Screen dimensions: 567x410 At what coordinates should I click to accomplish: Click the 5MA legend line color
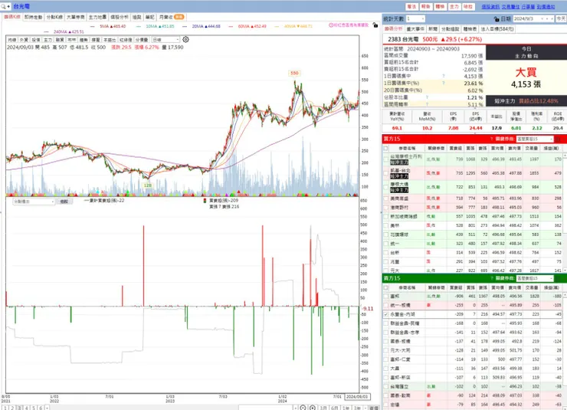tap(92, 26)
